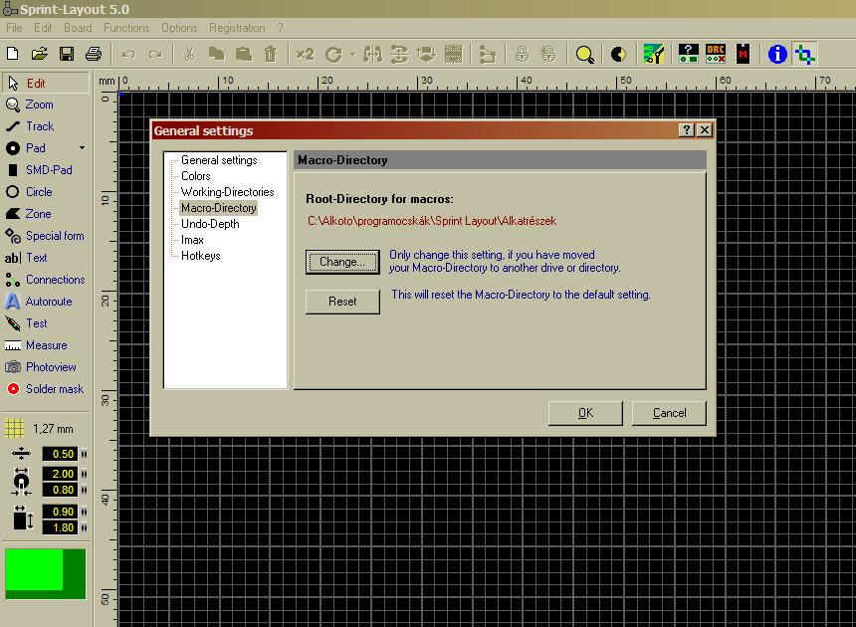This screenshot has width=856, height=627.
Task: Select Macro-Directory in the tree
Action: tap(218, 208)
